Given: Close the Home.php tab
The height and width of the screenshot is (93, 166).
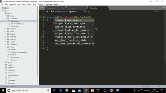Looking at the screenshot, I should click(x=84, y=8).
